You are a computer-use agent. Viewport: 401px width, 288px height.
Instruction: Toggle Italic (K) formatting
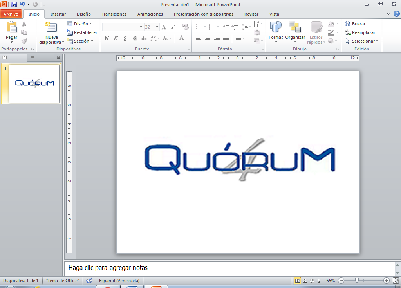pos(116,38)
